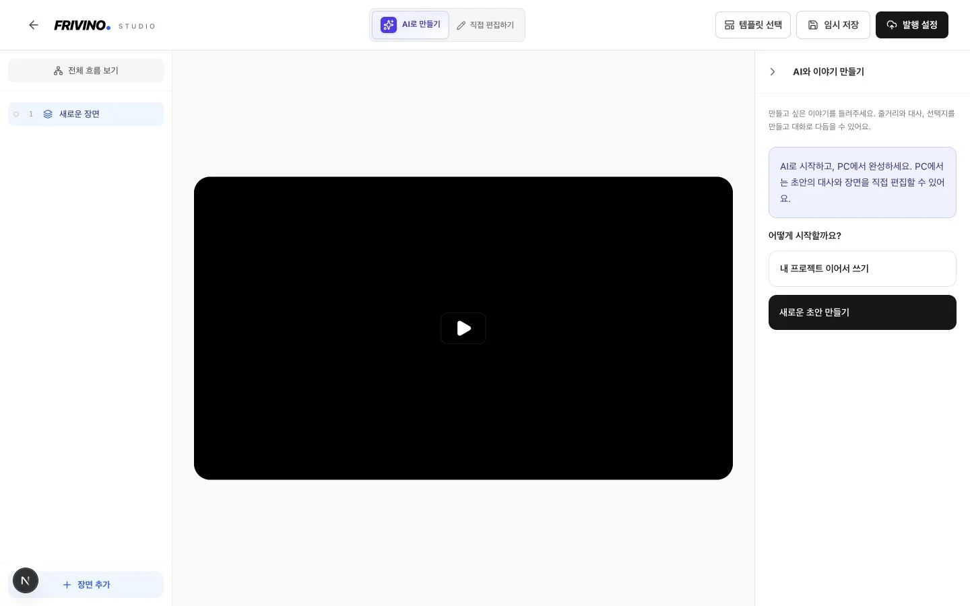The width and height of the screenshot is (970, 606).
Task: Add a scene with 장면 추가
Action: tap(86, 584)
